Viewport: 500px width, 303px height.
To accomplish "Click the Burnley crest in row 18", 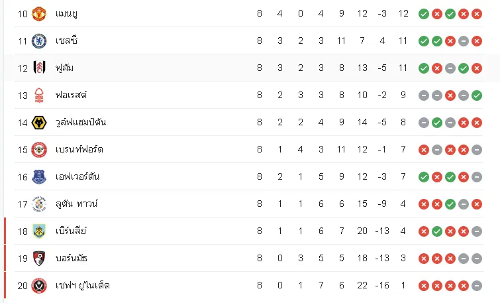I will tap(39, 231).
